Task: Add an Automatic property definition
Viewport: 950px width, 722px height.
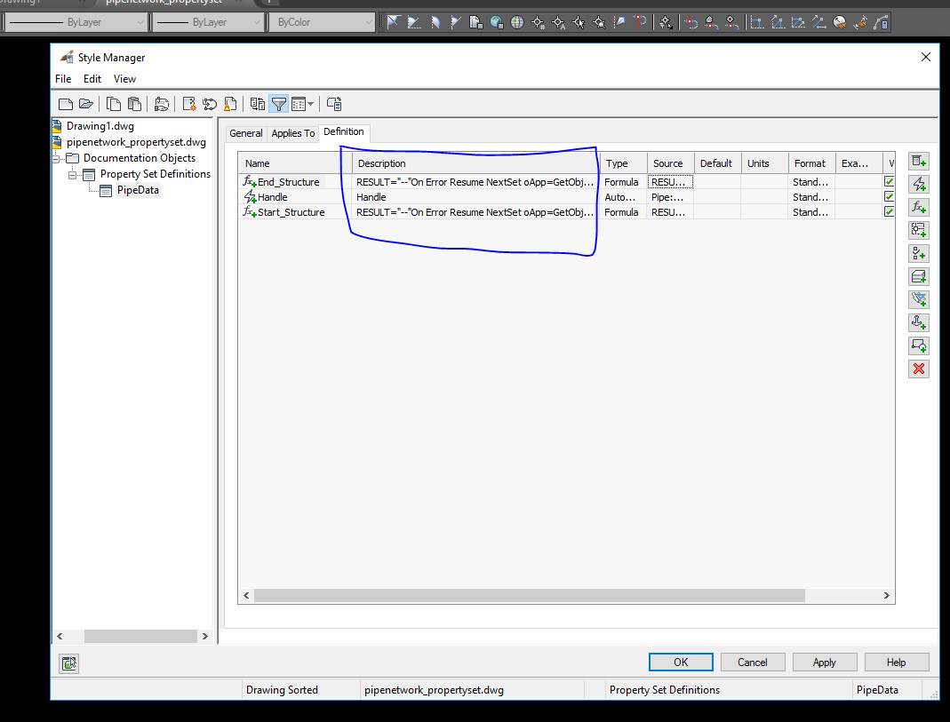Action: (x=919, y=184)
